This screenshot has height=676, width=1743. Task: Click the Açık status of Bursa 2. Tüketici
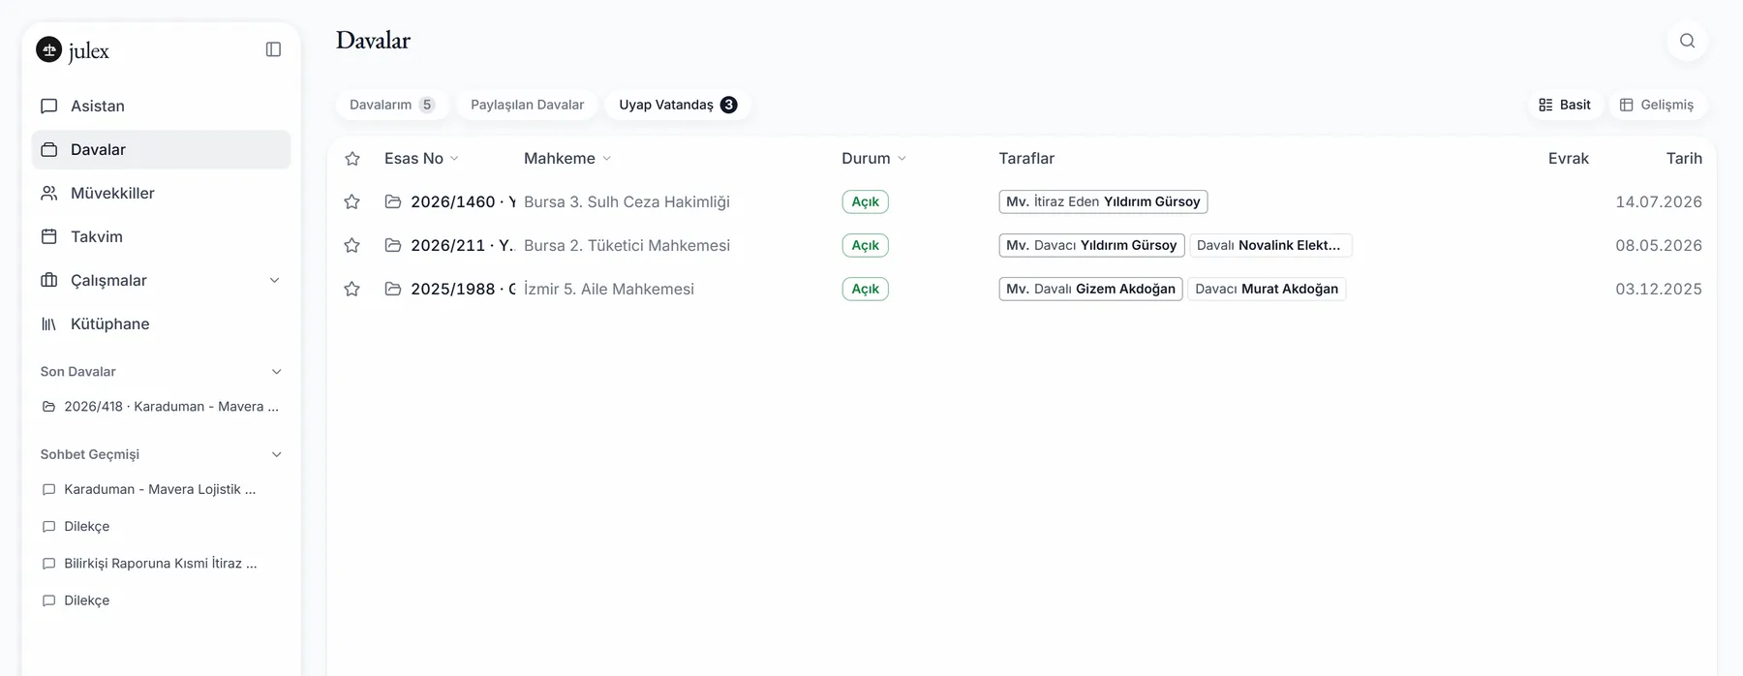click(x=866, y=245)
